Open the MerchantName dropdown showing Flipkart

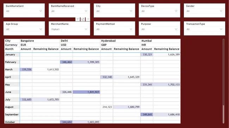(x=69, y=29)
